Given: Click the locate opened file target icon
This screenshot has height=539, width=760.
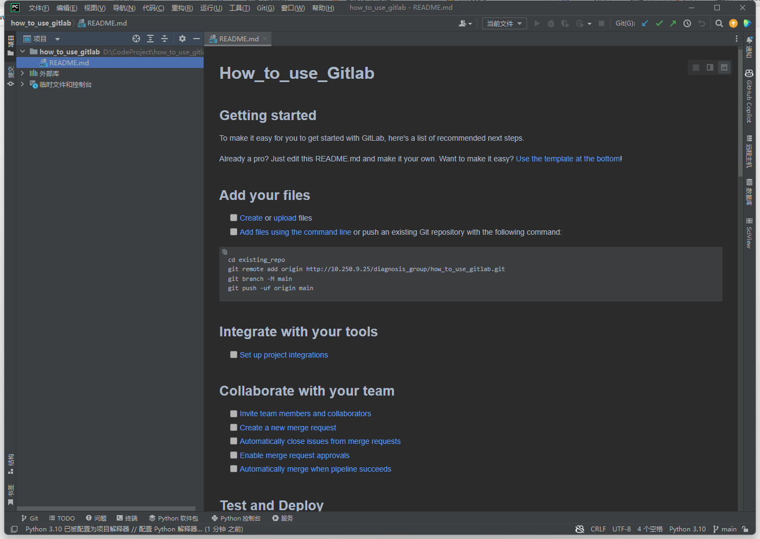Looking at the screenshot, I should (x=136, y=39).
